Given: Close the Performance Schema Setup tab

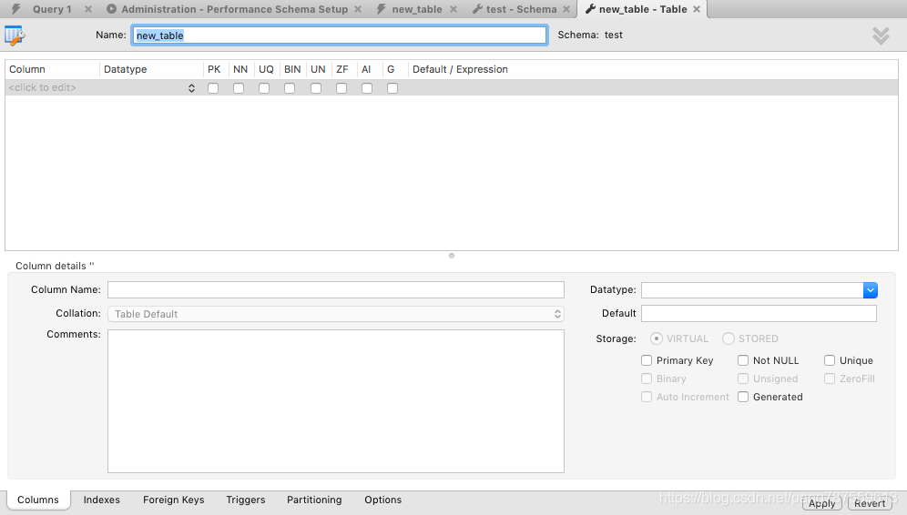Looking at the screenshot, I should pos(358,9).
